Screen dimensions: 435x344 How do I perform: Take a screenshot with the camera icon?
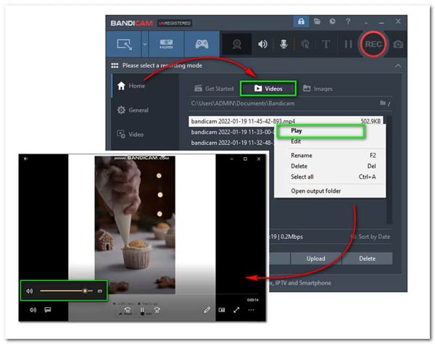click(398, 44)
